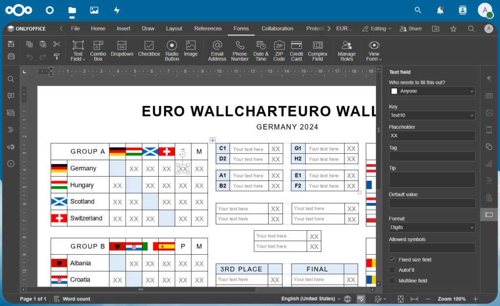The image size is (500, 306).
Task: Click the Share button
Action: [410, 28]
